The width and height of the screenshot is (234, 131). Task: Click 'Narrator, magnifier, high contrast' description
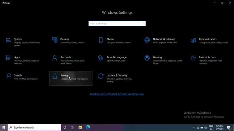tap(211, 62)
